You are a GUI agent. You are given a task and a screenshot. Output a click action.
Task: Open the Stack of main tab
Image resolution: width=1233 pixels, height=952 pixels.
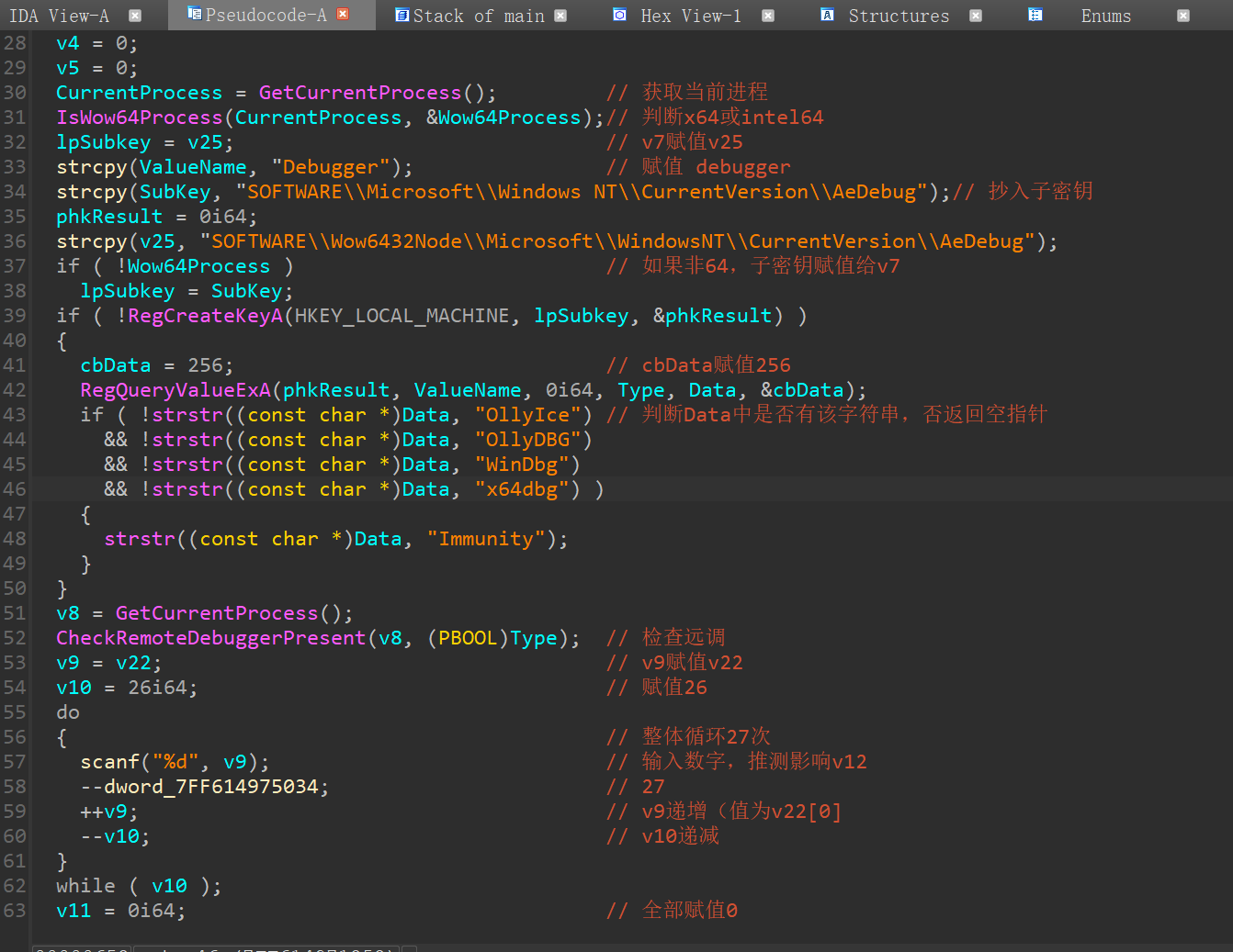(x=478, y=16)
